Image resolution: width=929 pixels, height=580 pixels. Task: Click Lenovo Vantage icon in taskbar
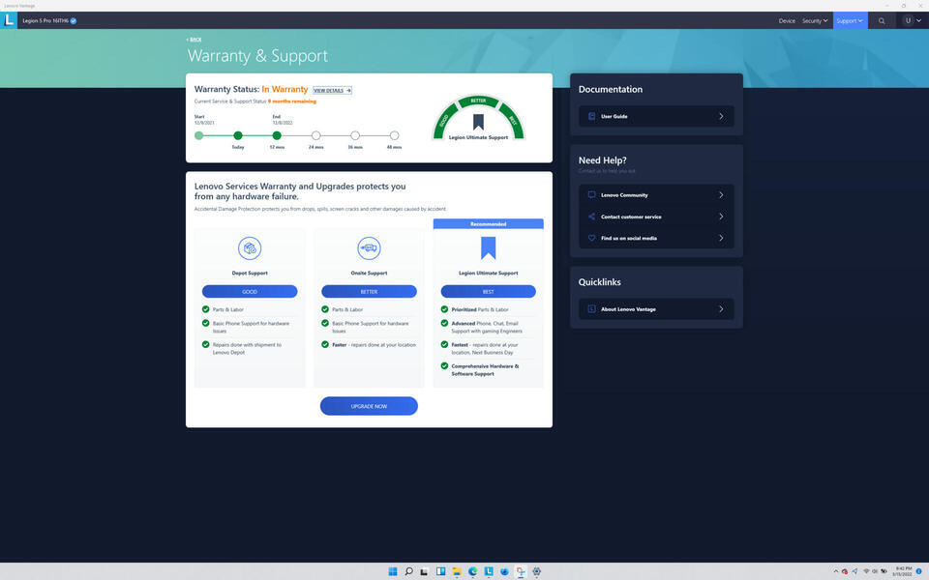tap(489, 571)
